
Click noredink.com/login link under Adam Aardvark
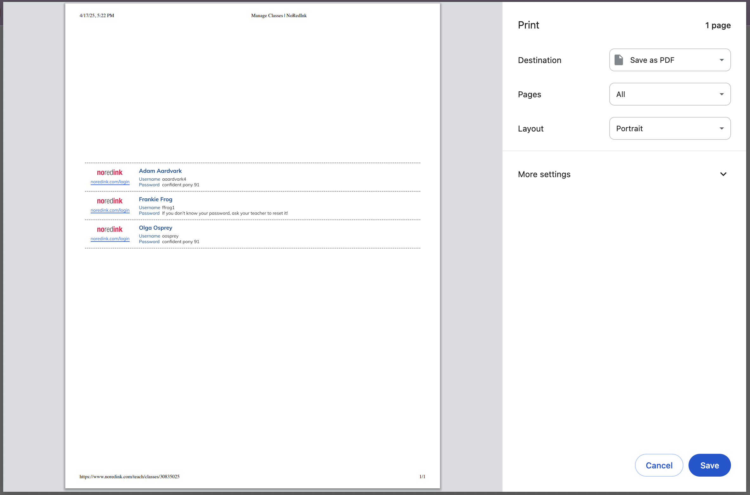[x=110, y=182]
